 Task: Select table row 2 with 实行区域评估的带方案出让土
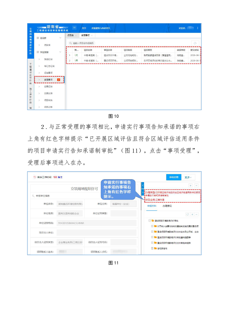tap(134, 60)
